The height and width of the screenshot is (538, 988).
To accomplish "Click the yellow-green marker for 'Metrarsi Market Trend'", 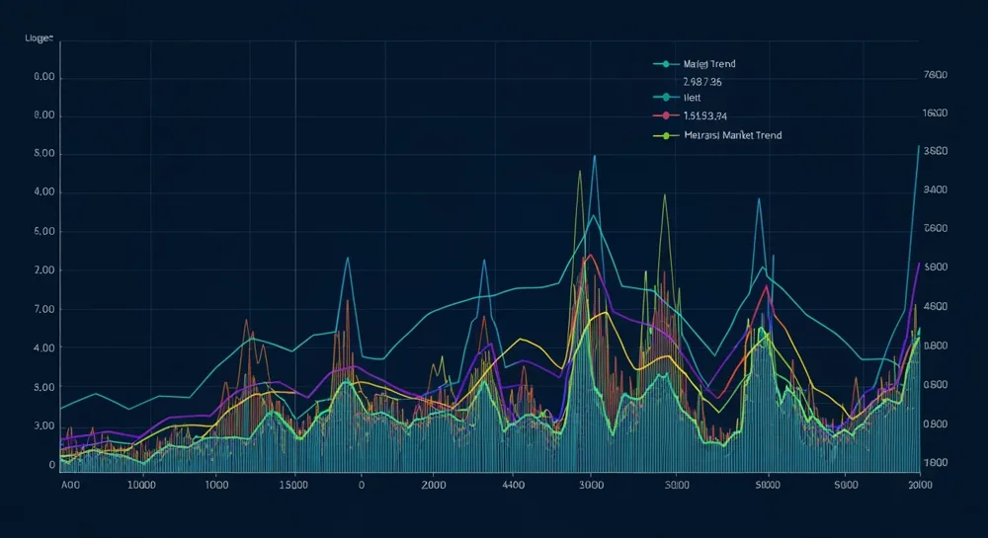I will [x=666, y=135].
